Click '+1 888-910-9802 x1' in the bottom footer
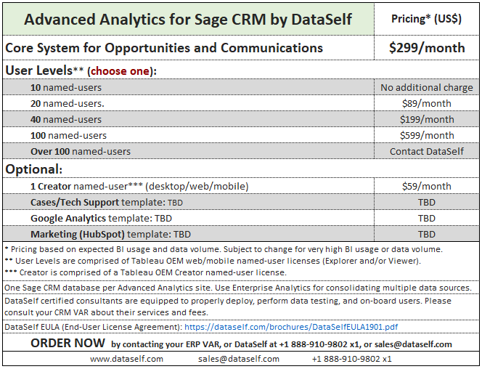 point(351,359)
